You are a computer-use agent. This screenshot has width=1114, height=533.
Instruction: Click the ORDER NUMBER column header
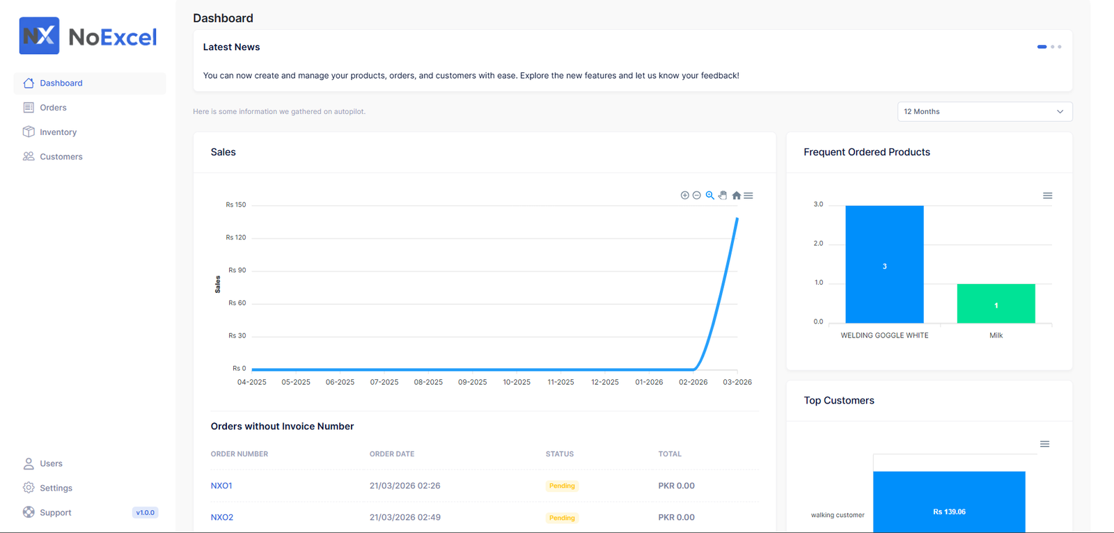pyautogui.click(x=240, y=454)
